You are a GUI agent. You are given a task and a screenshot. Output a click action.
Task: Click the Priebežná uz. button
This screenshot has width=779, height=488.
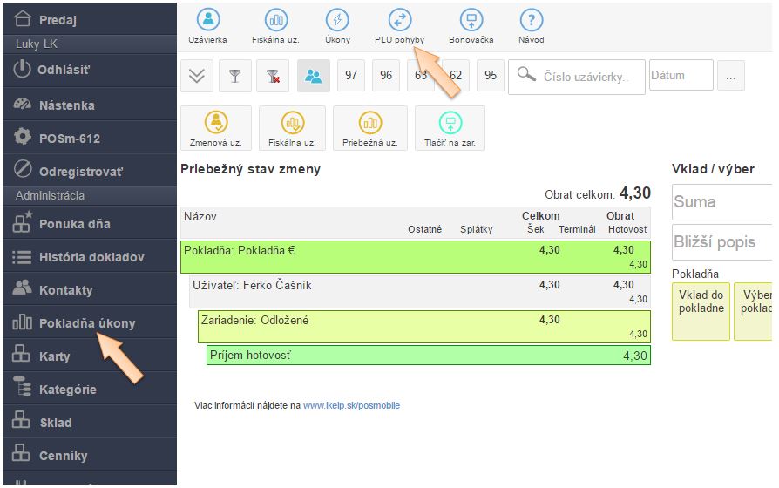pos(370,128)
